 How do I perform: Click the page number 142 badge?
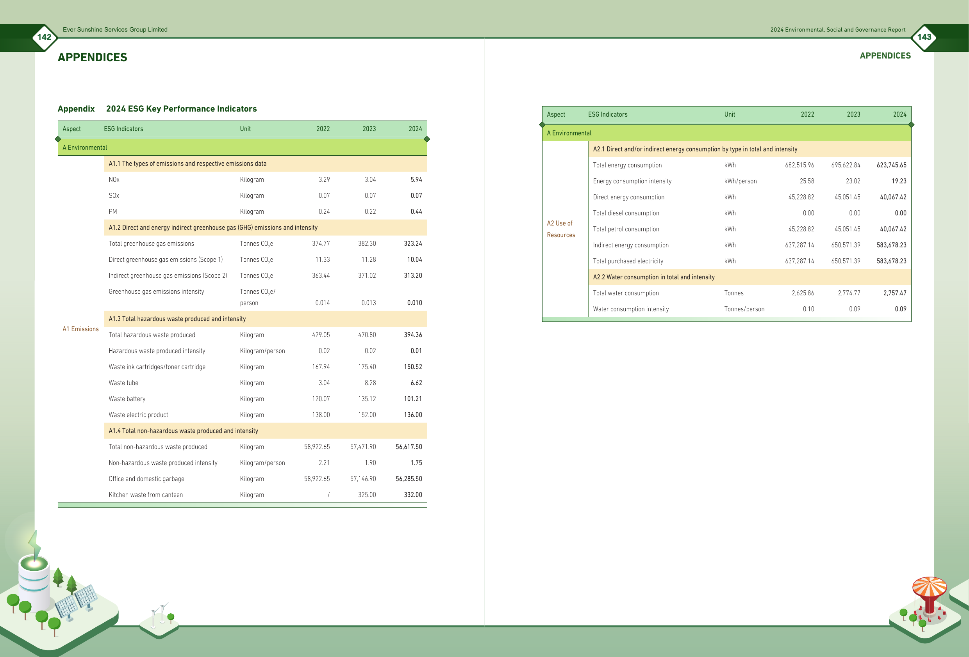click(x=44, y=37)
